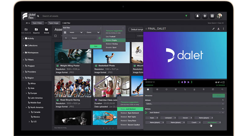
Task: Click the green Add button
Action: (x=96, y=46)
